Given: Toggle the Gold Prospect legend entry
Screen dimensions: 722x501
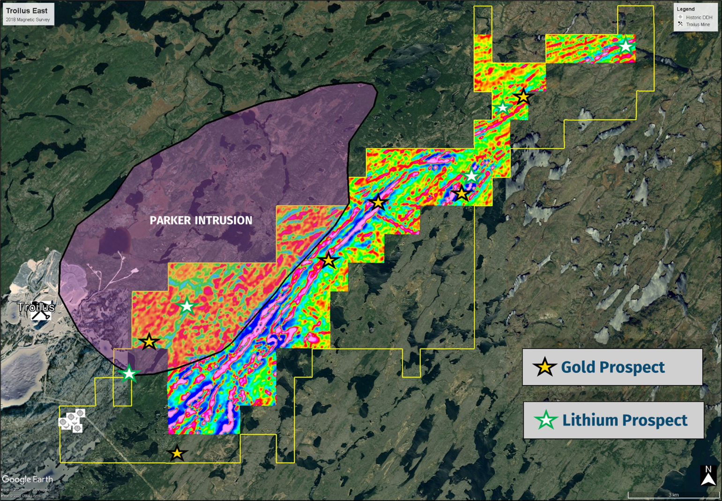Looking at the screenshot, I should tap(611, 367).
